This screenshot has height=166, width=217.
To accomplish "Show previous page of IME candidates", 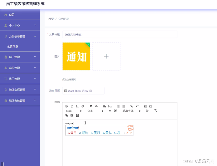I will [124, 133].
